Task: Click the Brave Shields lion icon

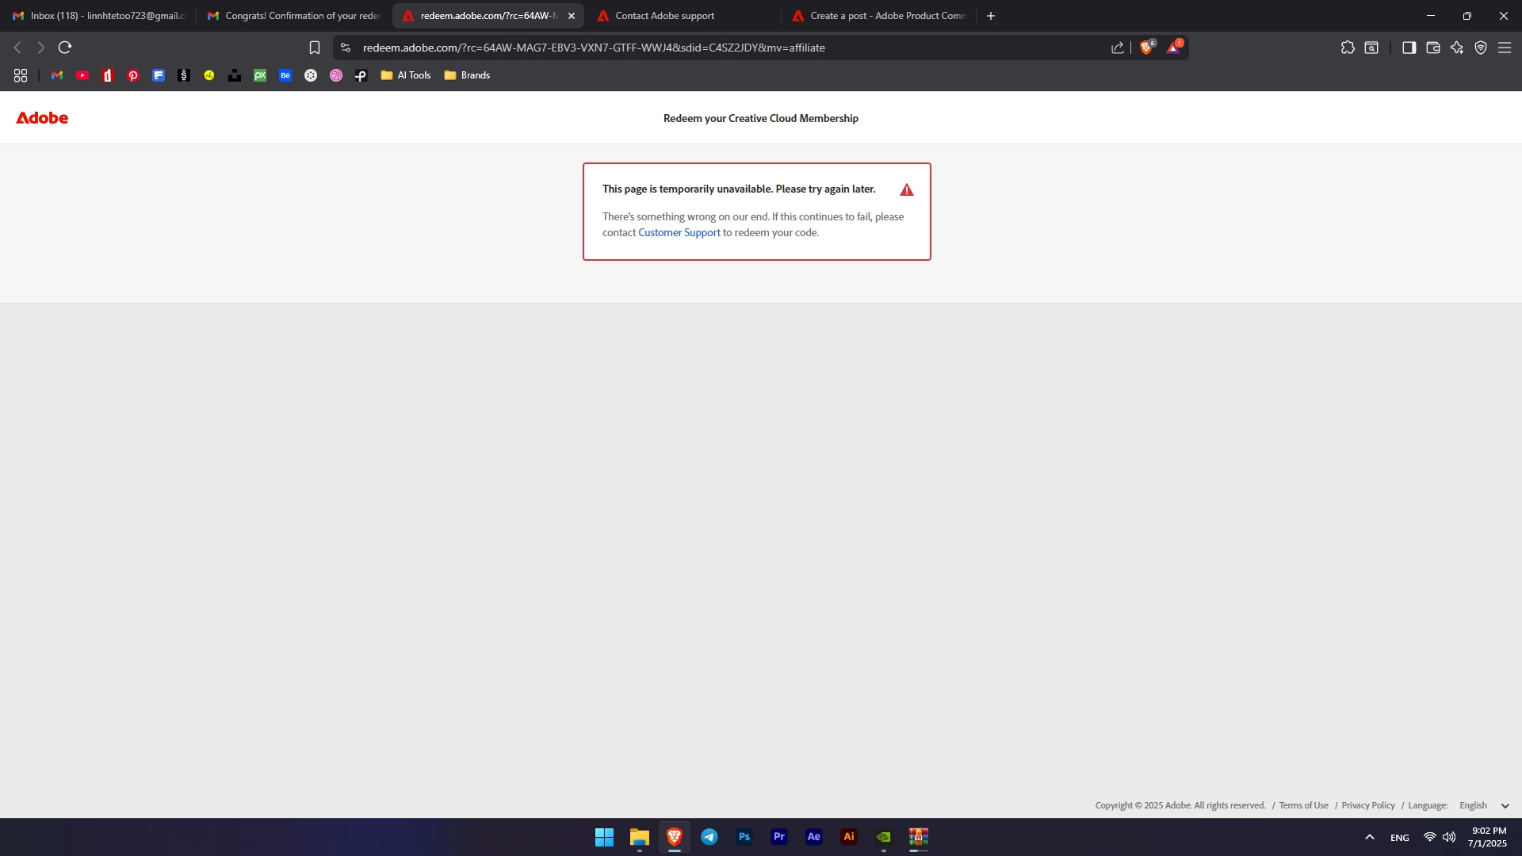Action: (x=1145, y=48)
